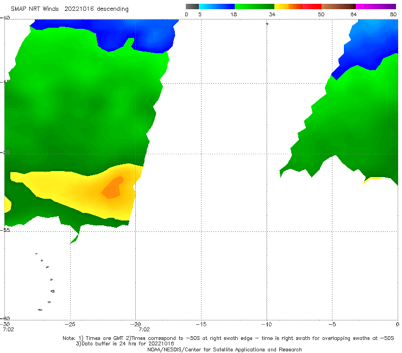Click the swath time '7:02' below -20
This screenshot has height=353, width=402.
pos(144,330)
